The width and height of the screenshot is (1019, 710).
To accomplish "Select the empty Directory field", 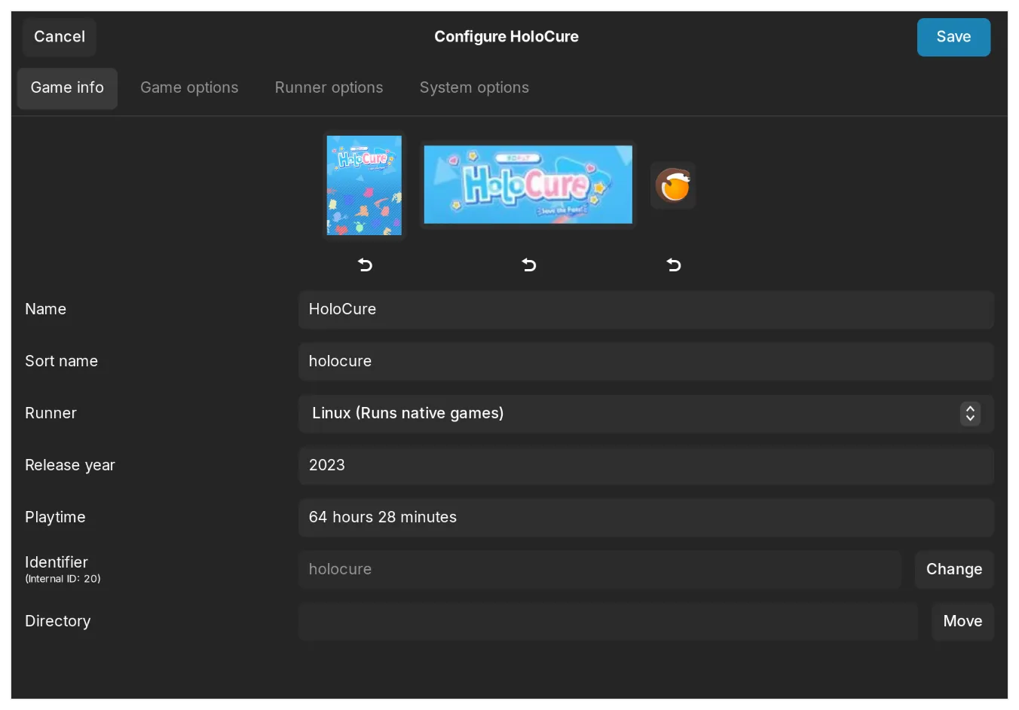I will pos(607,621).
